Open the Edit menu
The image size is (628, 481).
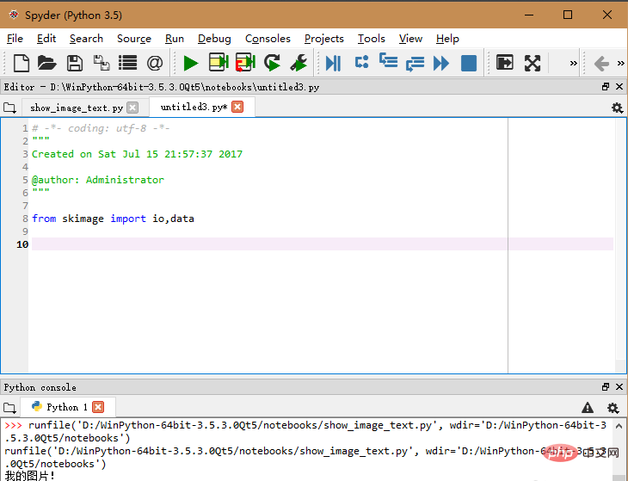tap(46, 39)
